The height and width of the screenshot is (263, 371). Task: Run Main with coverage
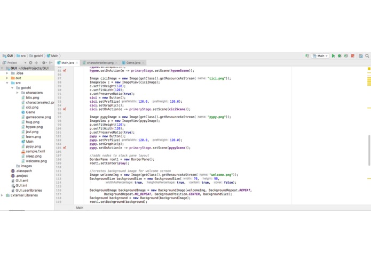pyautogui.click(x=346, y=56)
